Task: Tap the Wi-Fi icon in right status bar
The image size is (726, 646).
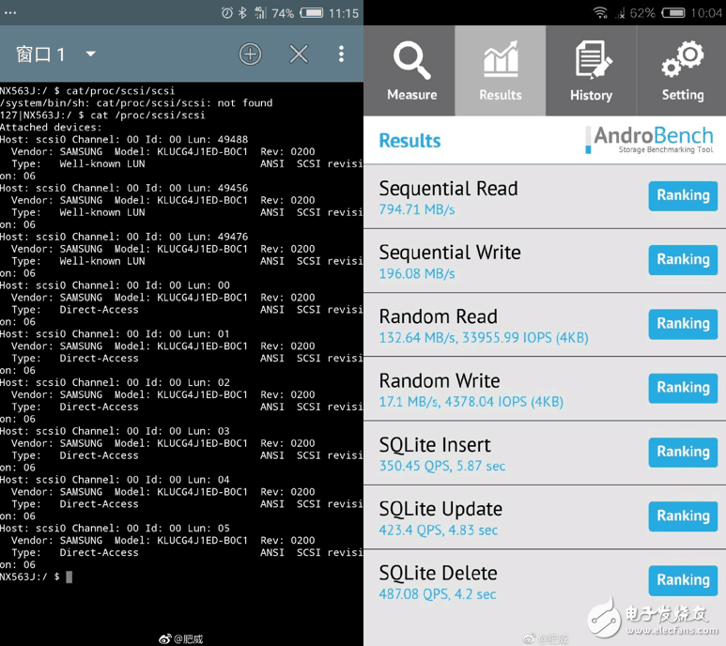Action: coord(600,13)
